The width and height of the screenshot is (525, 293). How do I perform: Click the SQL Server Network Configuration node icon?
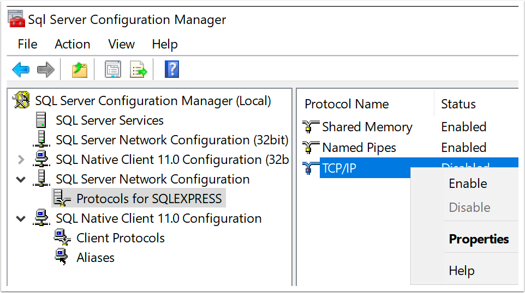tap(41, 179)
